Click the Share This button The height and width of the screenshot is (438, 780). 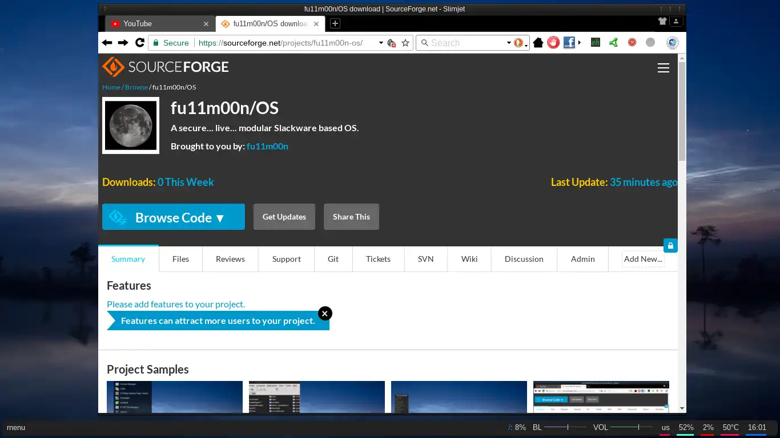[x=351, y=217]
